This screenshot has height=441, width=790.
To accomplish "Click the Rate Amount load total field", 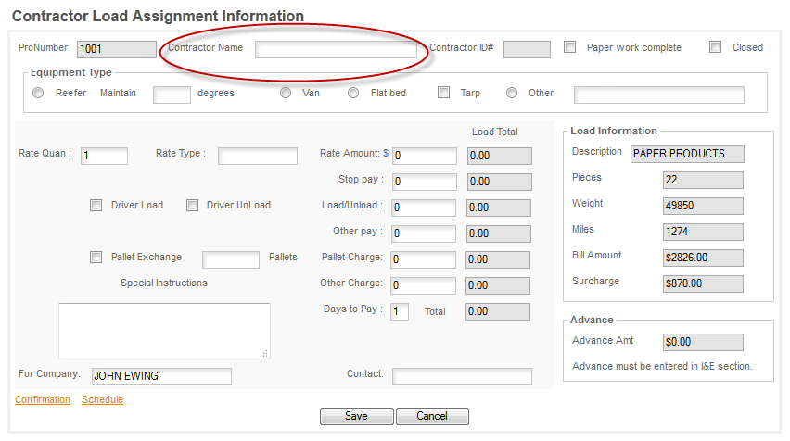I will [x=499, y=156].
